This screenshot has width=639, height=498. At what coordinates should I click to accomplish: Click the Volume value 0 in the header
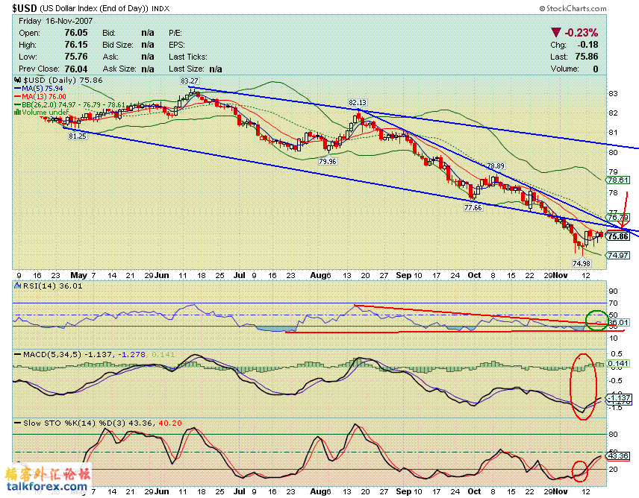(x=596, y=69)
